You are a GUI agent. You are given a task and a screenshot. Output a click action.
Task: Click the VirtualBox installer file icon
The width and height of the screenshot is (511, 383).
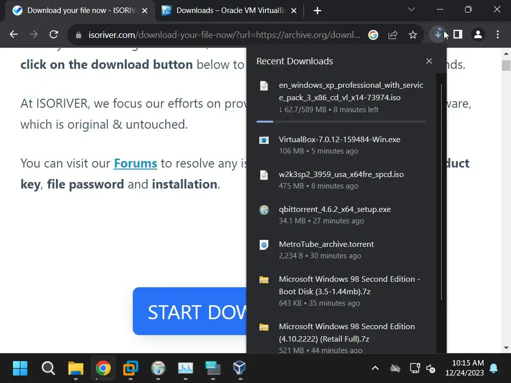(263, 140)
